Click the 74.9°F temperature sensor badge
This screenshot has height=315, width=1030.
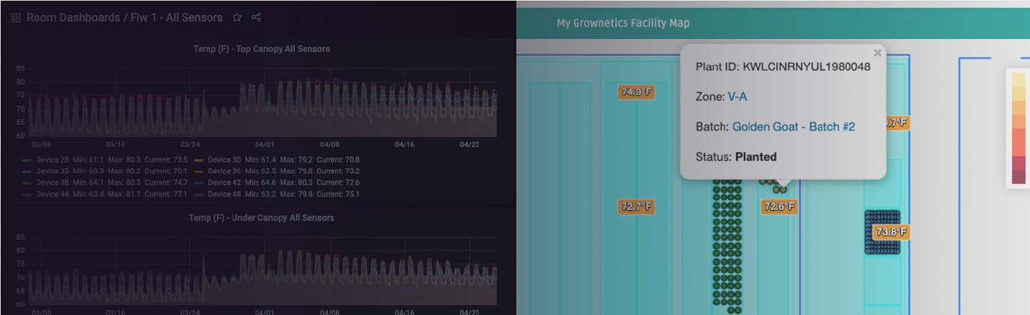pos(636,92)
